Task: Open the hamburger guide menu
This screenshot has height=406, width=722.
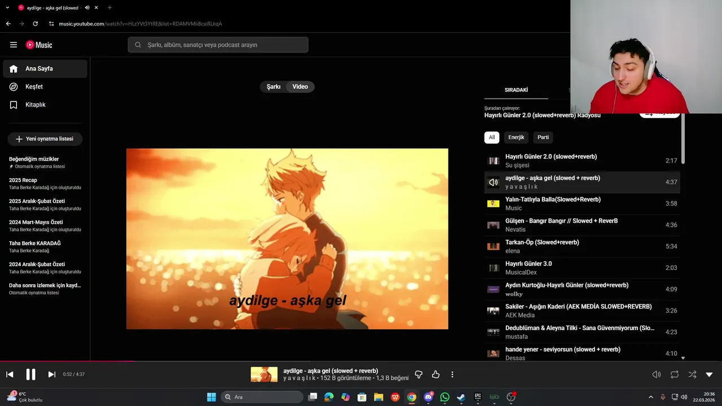Action: tap(14, 45)
